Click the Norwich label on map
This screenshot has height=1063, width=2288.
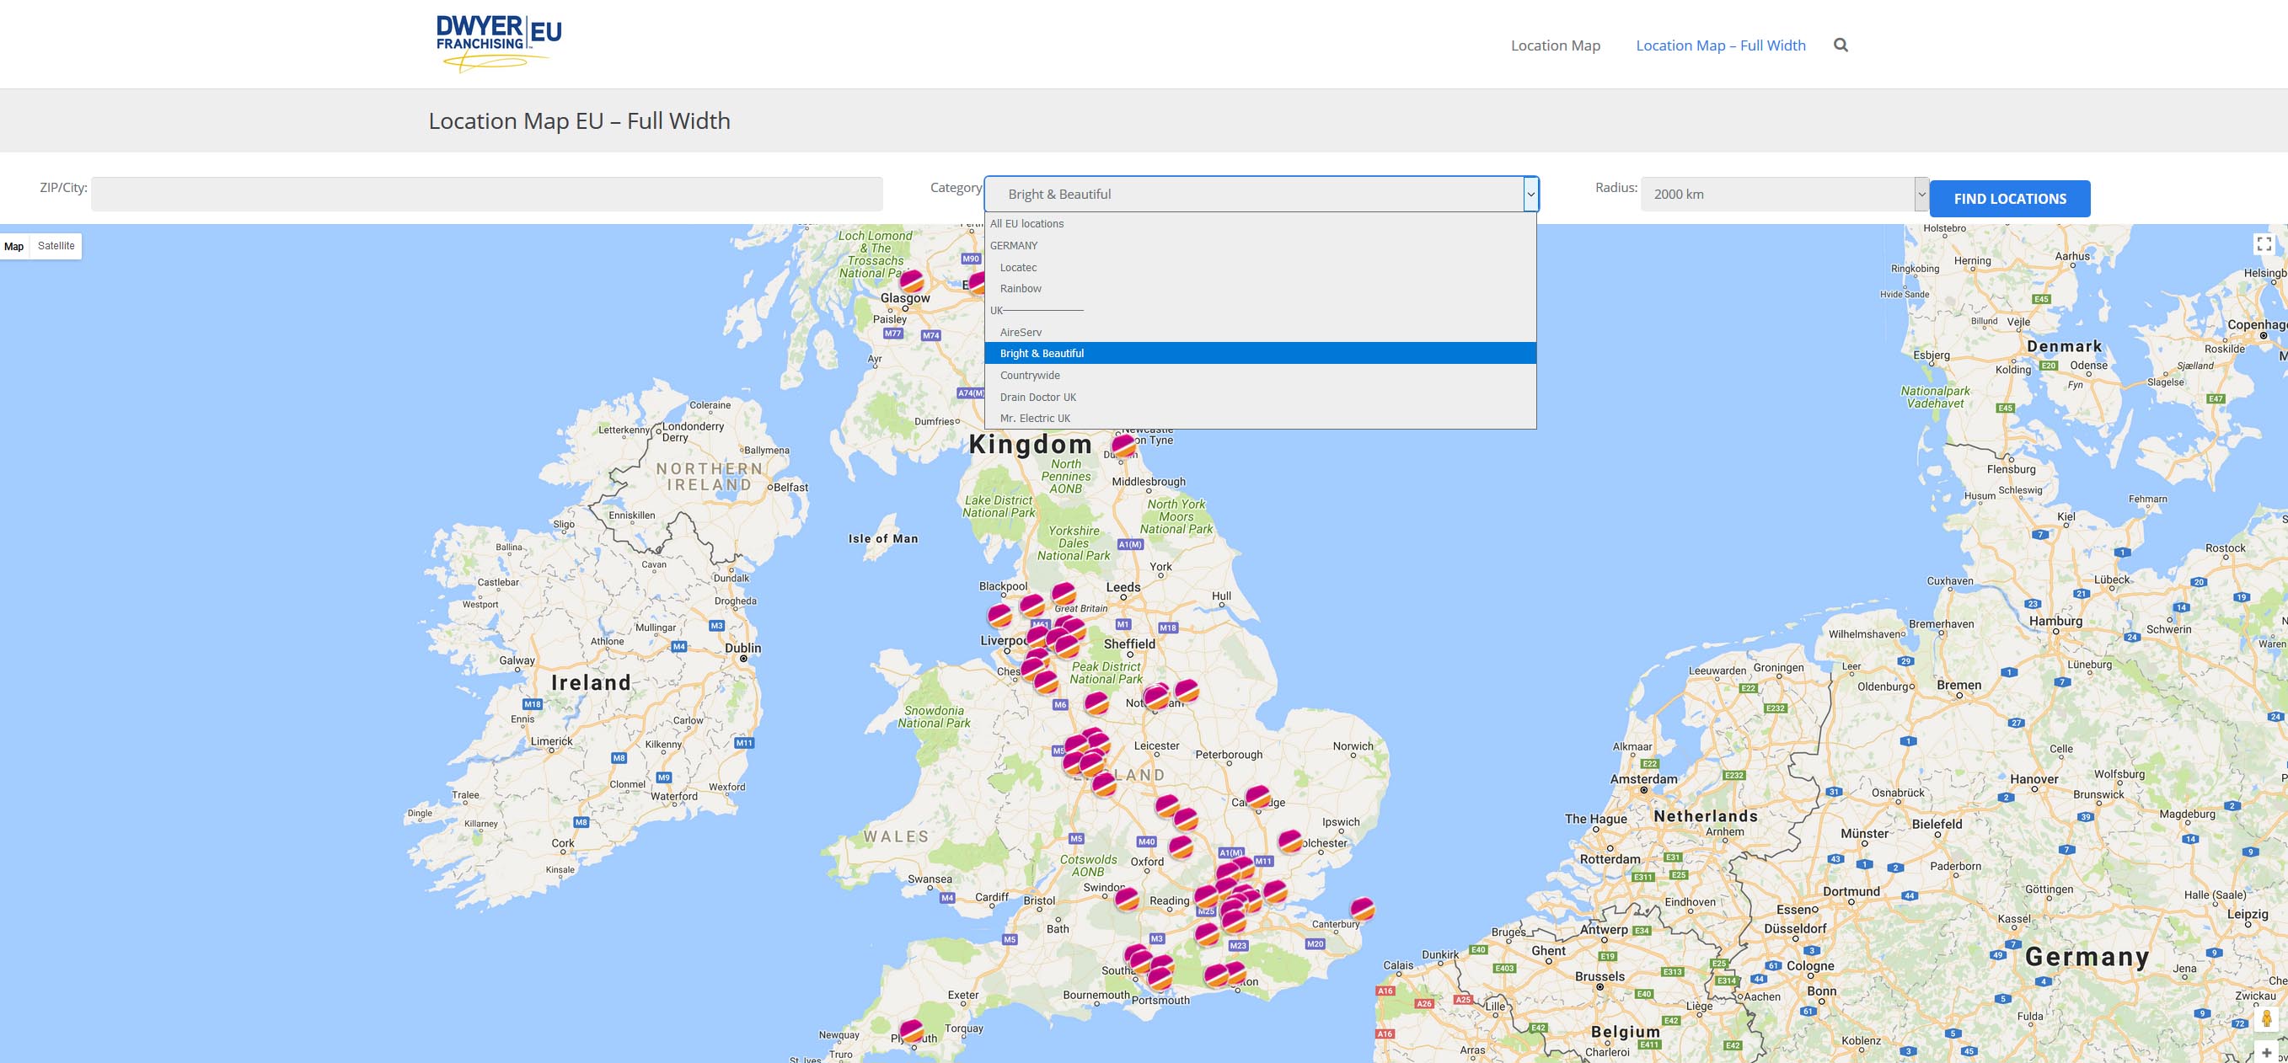pyautogui.click(x=1353, y=746)
